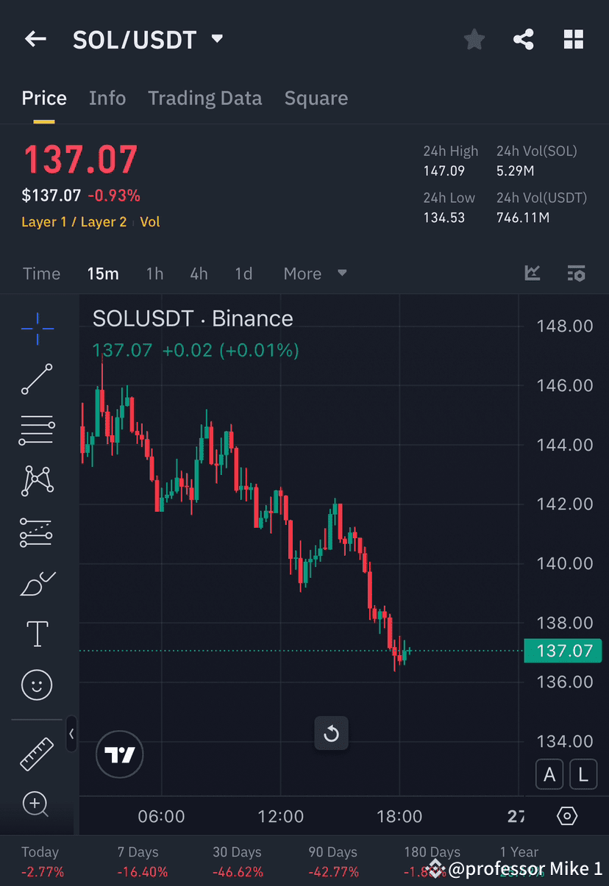Viewport: 609px width, 886px height.
Task: Select the XABCD pattern tool
Action: 36,480
